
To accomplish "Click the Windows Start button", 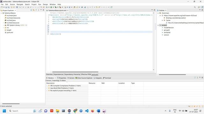I will point(4,111).
